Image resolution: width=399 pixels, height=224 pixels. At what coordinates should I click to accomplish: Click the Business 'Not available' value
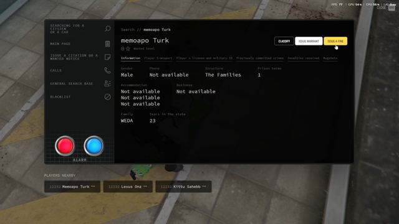pos(196,91)
